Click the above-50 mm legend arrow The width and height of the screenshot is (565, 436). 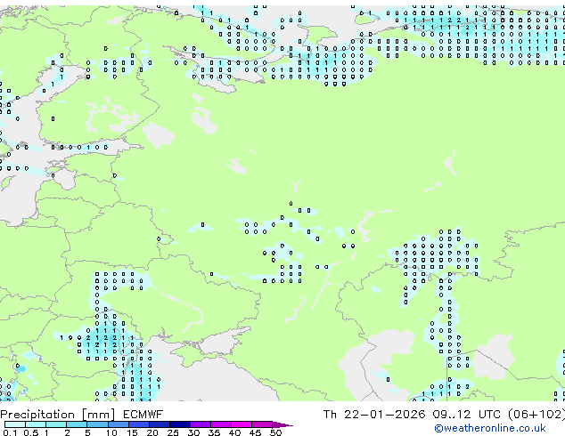point(282,424)
